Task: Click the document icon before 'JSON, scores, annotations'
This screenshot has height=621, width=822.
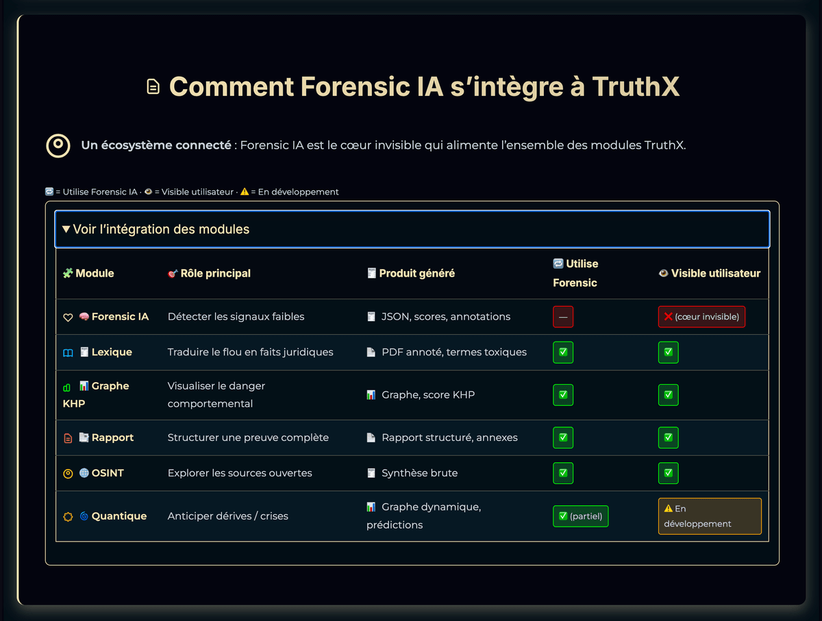Action: [x=371, y=316]
